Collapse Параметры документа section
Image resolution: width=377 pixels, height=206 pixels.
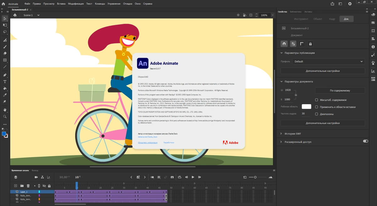pyautogui.click(x=281, y=81)
